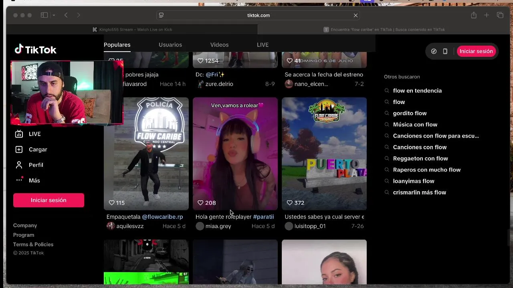This screenshot has width=513, height=288.
Task: Click Safari share icon
Action: click(474, 15)
